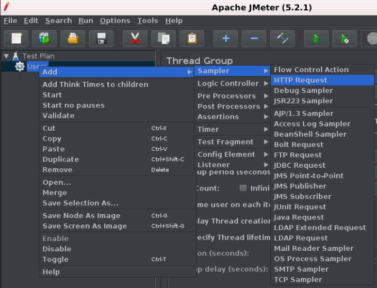This screenshot has width=377, height=288.
Task: Expand the Listener submenu
Action: (x=232, y=165)
